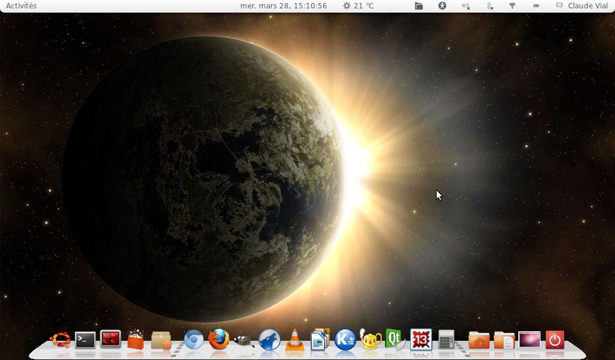
Task: Open the accessibility menu in top bar
Action: point(443,6)
